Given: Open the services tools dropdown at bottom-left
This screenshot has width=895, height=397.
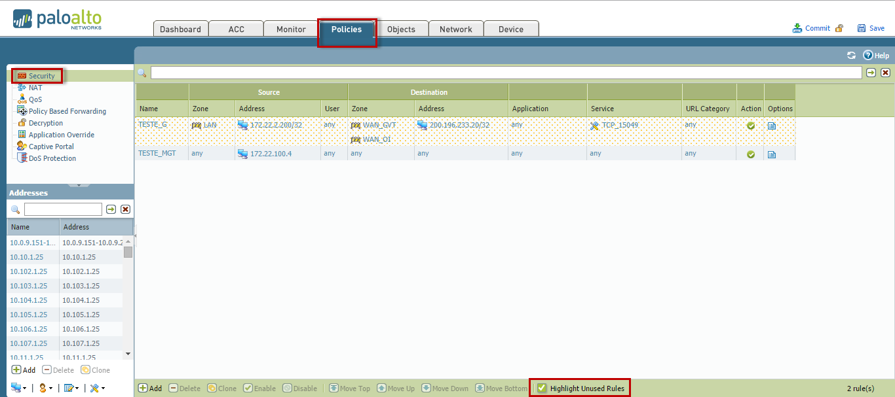Looking at the screenshot, I should point(97,388).
